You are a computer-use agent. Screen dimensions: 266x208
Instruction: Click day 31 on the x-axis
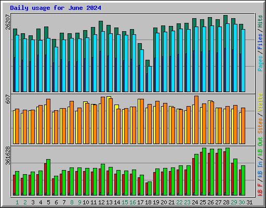tap(249, 202)
